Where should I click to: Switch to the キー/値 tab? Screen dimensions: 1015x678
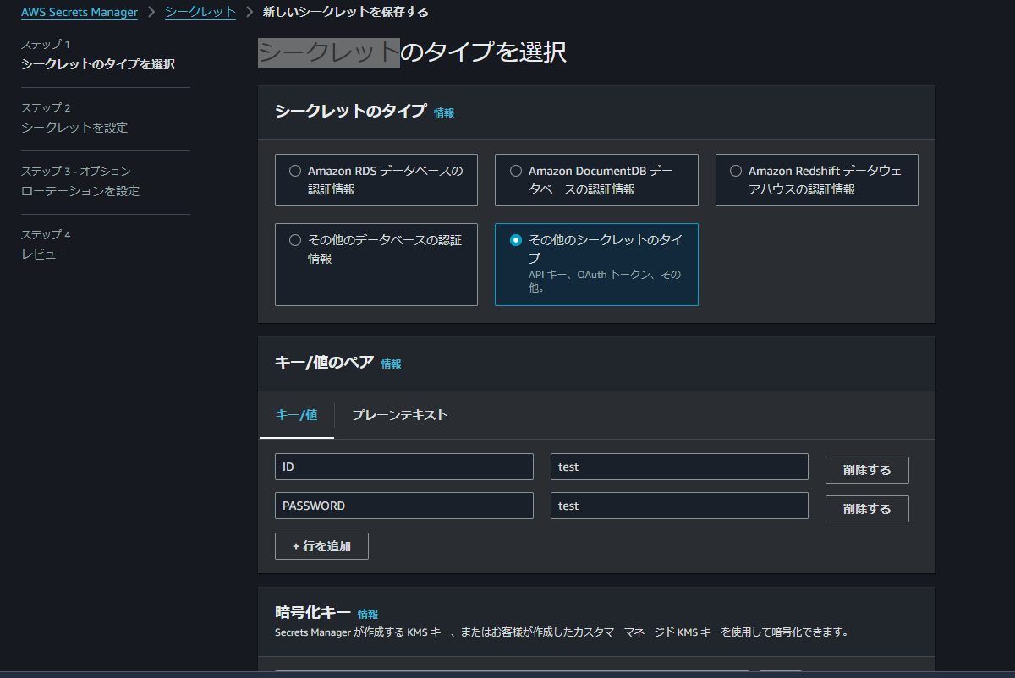coord(297,415)
